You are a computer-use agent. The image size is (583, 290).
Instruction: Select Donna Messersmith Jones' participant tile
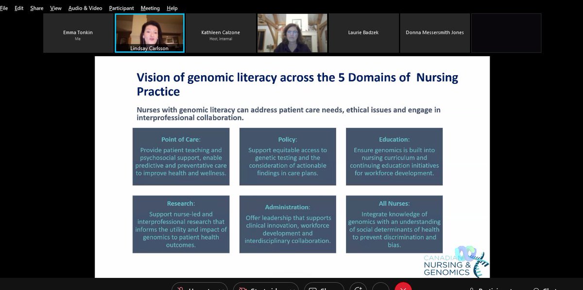click(x=435, y=33)
